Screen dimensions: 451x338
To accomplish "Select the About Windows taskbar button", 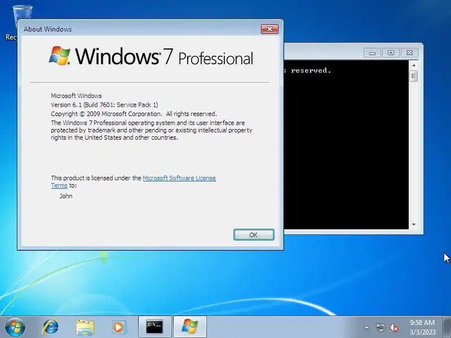I will pos(190,327).
